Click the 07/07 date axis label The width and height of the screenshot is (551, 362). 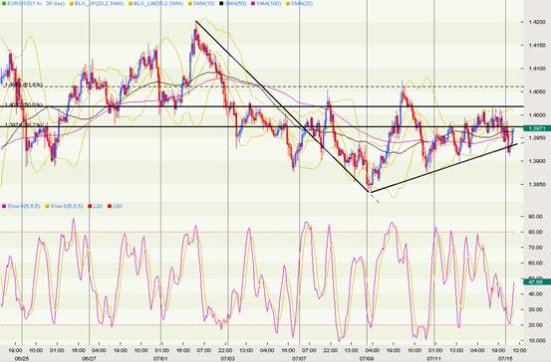[x=299, y=359]
